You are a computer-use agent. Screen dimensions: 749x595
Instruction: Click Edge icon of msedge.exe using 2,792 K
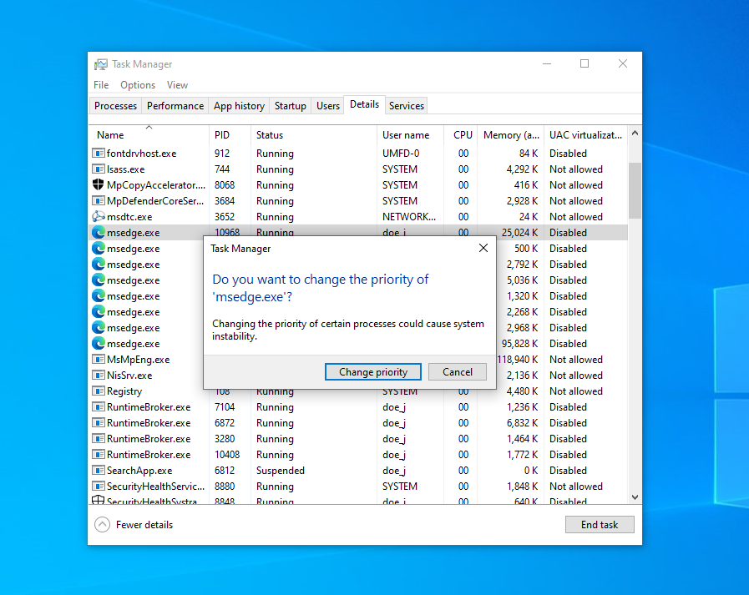tap(99, 264)
